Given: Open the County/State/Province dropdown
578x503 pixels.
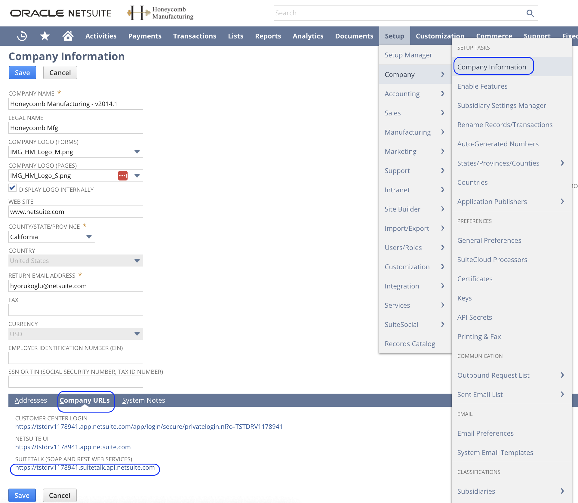Looking at the screenshot, I should click(x=89, y=237).
